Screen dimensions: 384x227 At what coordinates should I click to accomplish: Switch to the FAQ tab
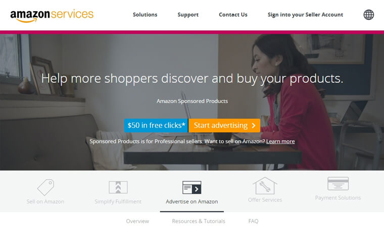pos(253,221)
